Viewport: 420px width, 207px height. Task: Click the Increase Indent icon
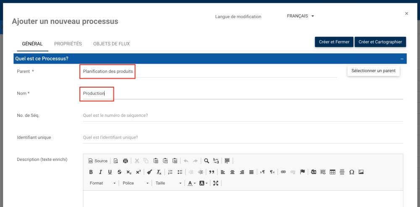coord(200,172)
